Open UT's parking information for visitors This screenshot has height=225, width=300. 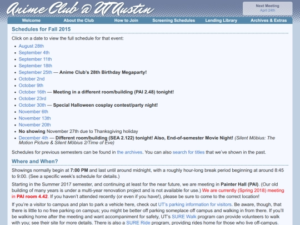coord(194,204)
